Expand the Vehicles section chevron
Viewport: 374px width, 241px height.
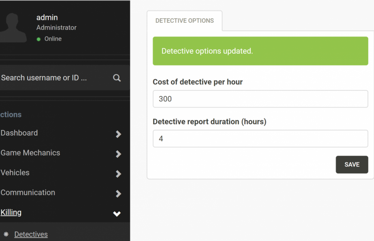pos(118,173)
